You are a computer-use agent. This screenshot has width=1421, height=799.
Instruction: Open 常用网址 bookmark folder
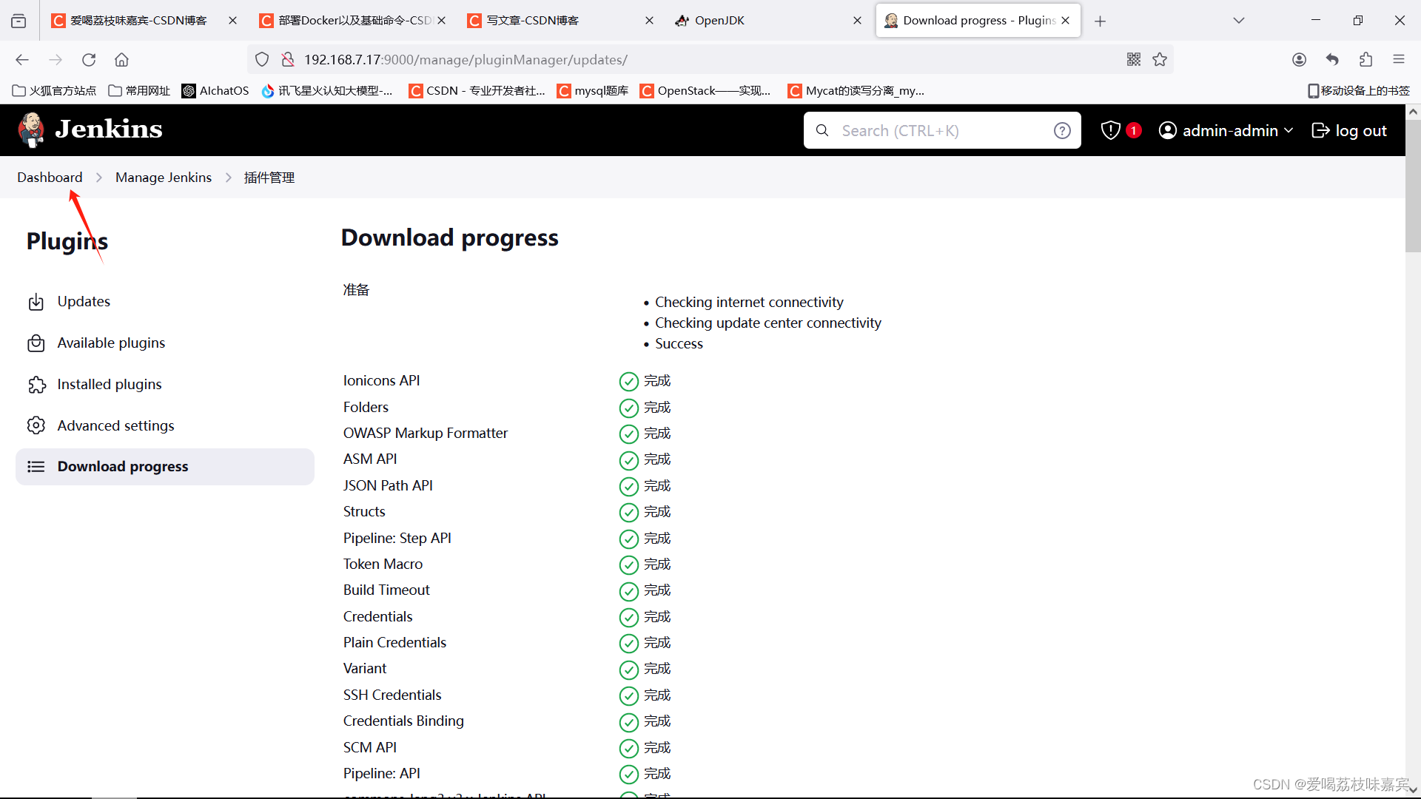tap(139, 91)
